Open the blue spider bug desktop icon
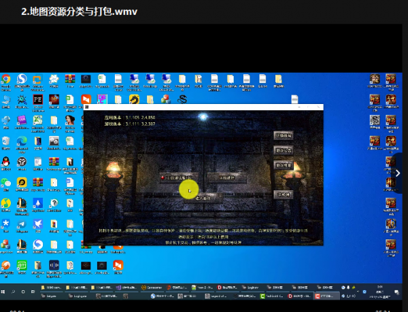 click(22, 100)
